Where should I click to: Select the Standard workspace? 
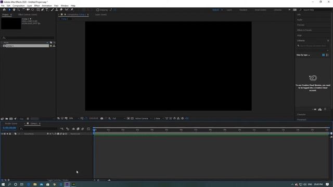click(243, 10)
